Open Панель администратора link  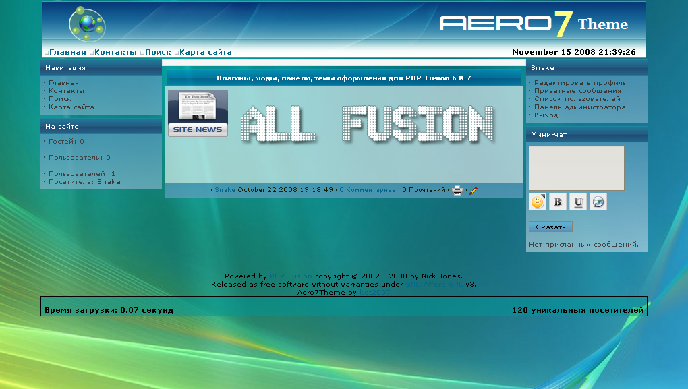[579, 107]
